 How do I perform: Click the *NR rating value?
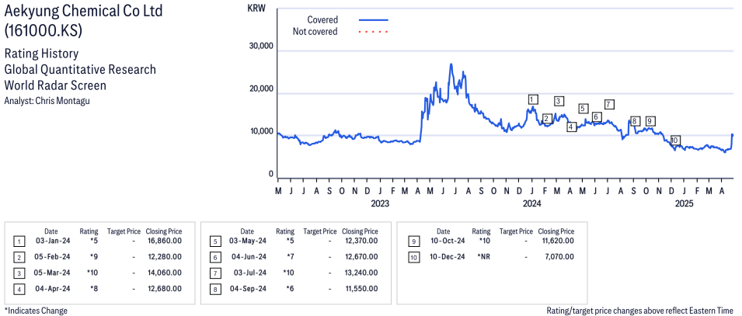coord(485,257)
